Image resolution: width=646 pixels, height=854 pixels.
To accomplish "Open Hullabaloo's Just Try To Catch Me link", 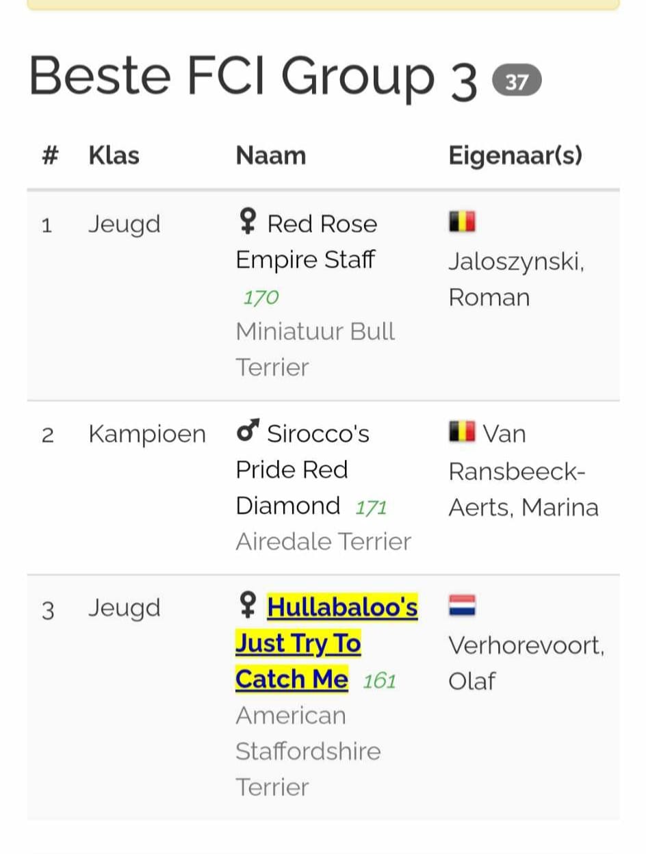I will click(326, 643).
